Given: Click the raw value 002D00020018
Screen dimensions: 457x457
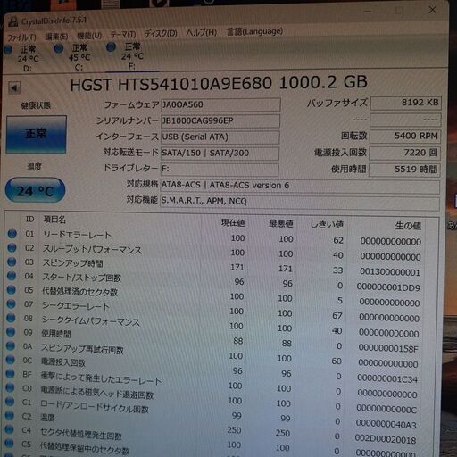Looking at the screenshot, I should pyautogui.click(x=386, y=439).
